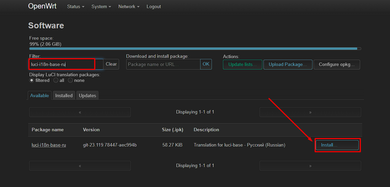The image size is (390, 187).
Task: Open the Upload Package dialog
Action: tap(288, 65)
